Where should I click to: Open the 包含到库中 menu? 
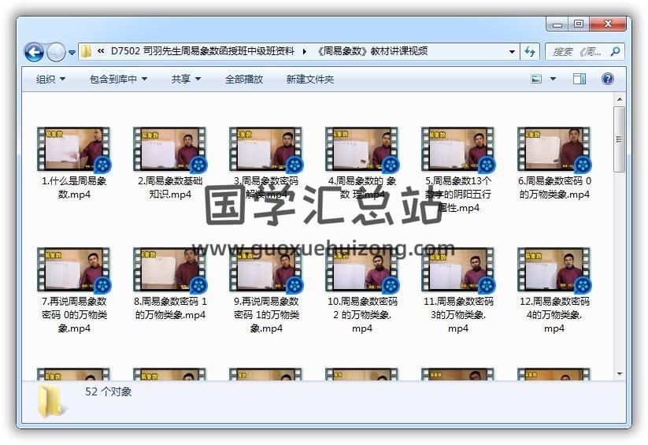(x=118, y=79)
